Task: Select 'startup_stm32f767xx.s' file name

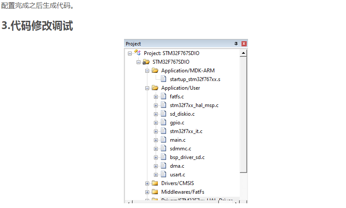Action: click(195, 79)
